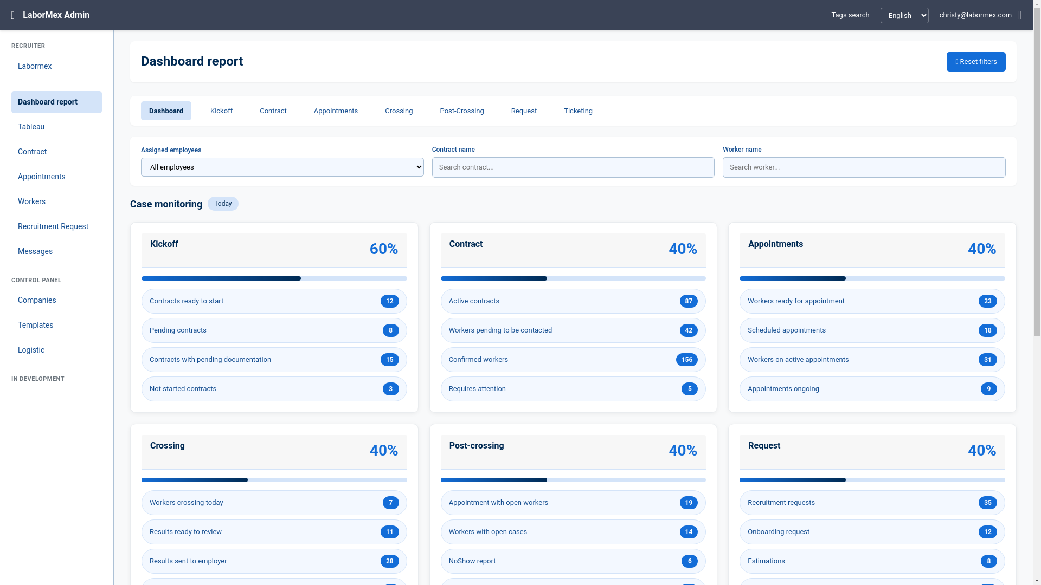1041x585 pixels.
Task: Open Companies in the control panel
Action: click(x=56, y=300)
